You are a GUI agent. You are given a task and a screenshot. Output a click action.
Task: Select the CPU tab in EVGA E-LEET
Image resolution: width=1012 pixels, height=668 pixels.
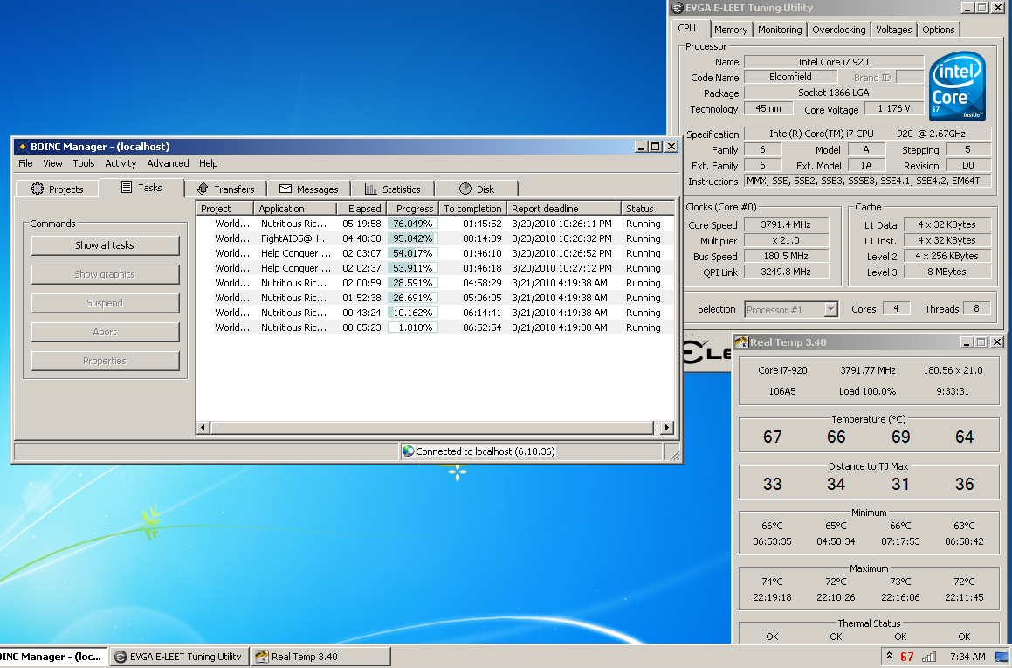(x=688, y=29)
